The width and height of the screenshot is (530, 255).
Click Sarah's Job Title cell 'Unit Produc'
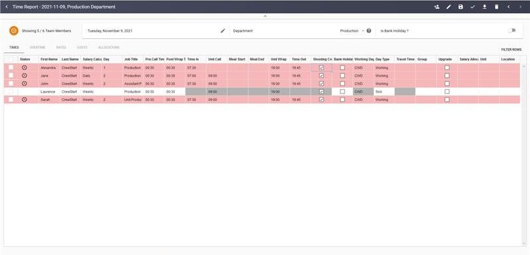pyautogui.click(x=133, y=99)
